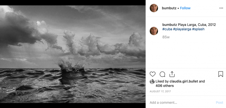Image resolution: width=226 pixels, height=108 pixels.
Task: Follow the bumbutz account
Action: coord(185,8)
